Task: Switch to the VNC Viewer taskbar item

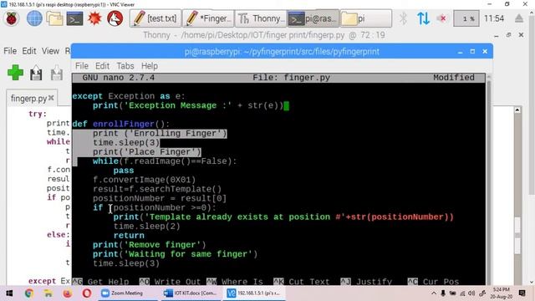Action: point(254,293)
